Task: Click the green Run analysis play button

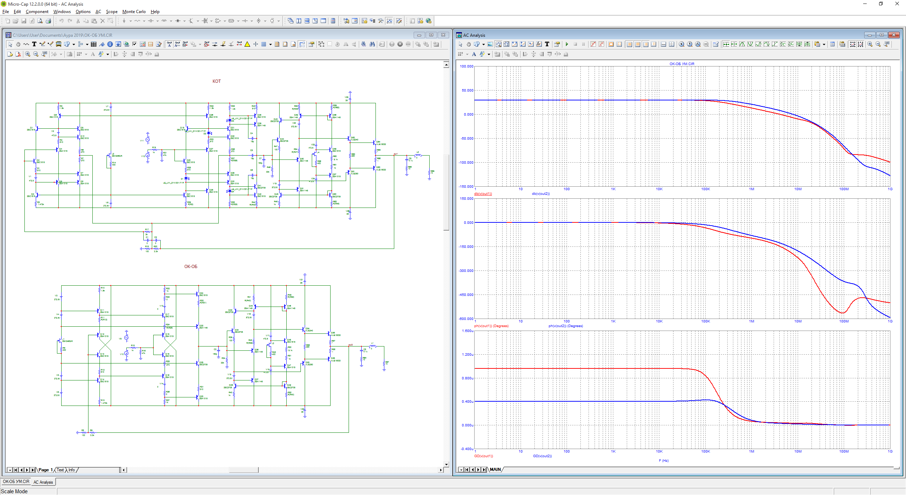Action: (567, 44)
